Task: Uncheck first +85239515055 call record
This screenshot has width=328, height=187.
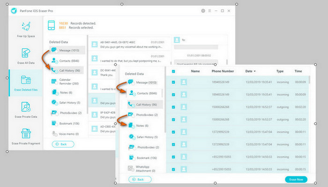Action: [173, 157]
